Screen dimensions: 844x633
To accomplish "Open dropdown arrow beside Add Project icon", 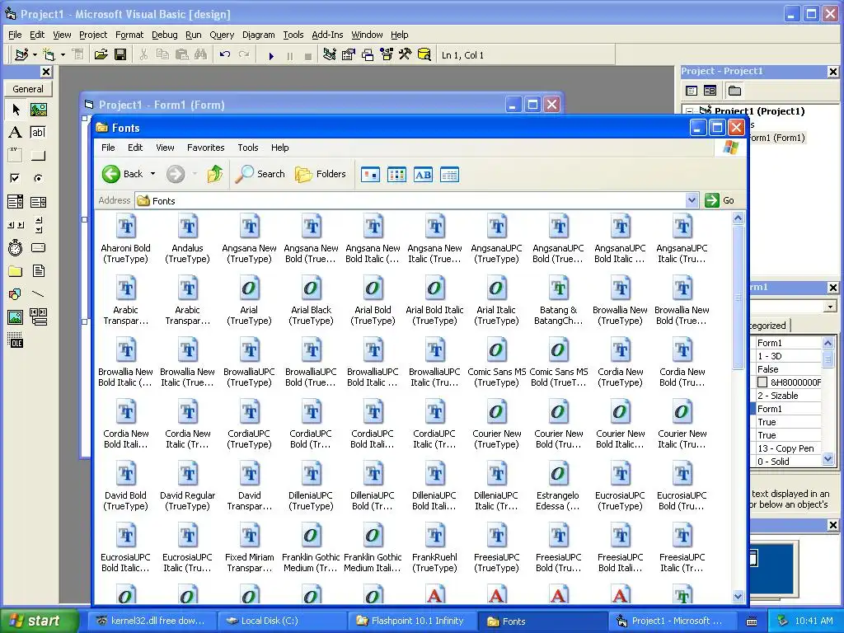I will [35, 55].
